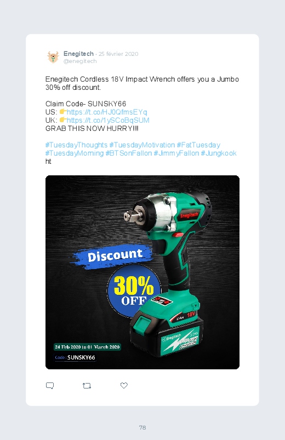
Task: Open the US t.co/HJ0QfmsEYq link
Action: click(107, 112)
